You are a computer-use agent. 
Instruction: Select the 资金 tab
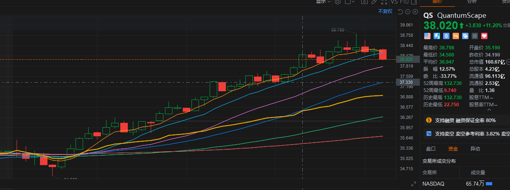tap(453, 149)
